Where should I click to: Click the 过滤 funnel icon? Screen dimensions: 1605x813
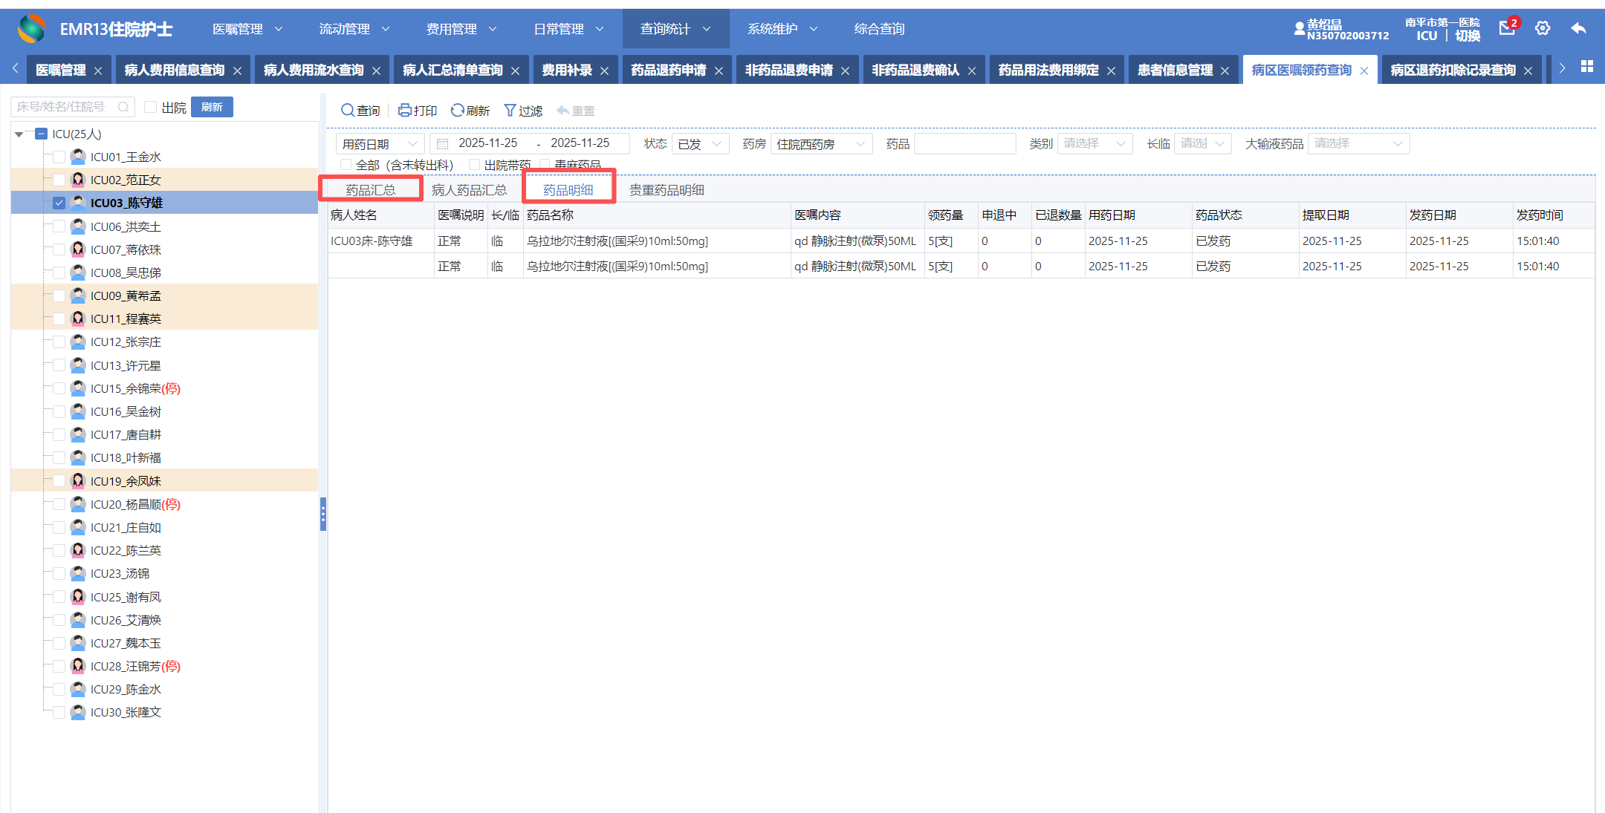tap(510, 110)
